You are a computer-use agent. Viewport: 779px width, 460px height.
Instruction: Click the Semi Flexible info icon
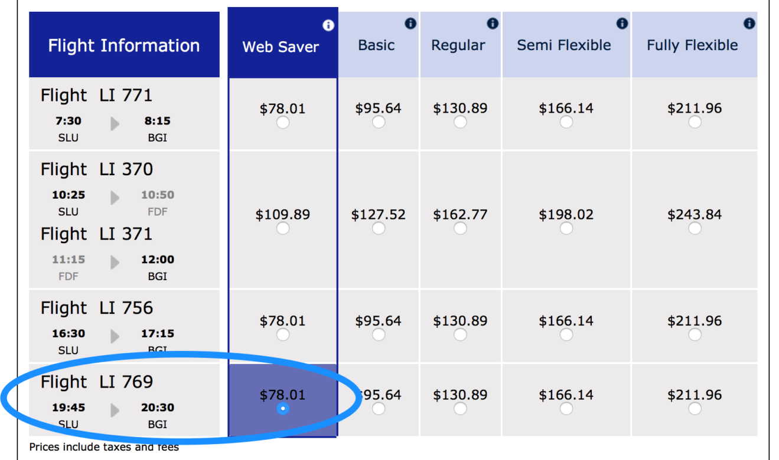pos(622,24)
